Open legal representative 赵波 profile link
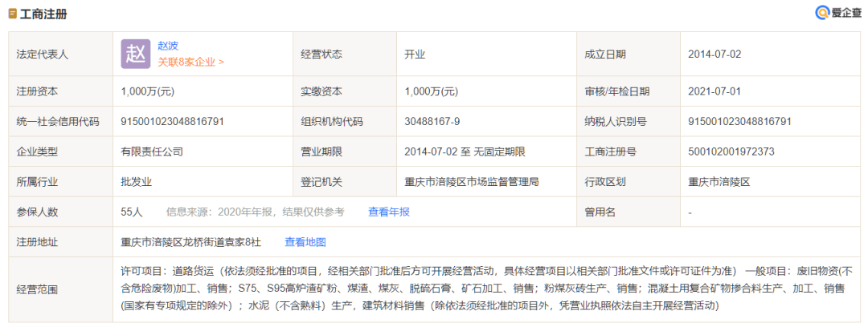 pos(168,46)
